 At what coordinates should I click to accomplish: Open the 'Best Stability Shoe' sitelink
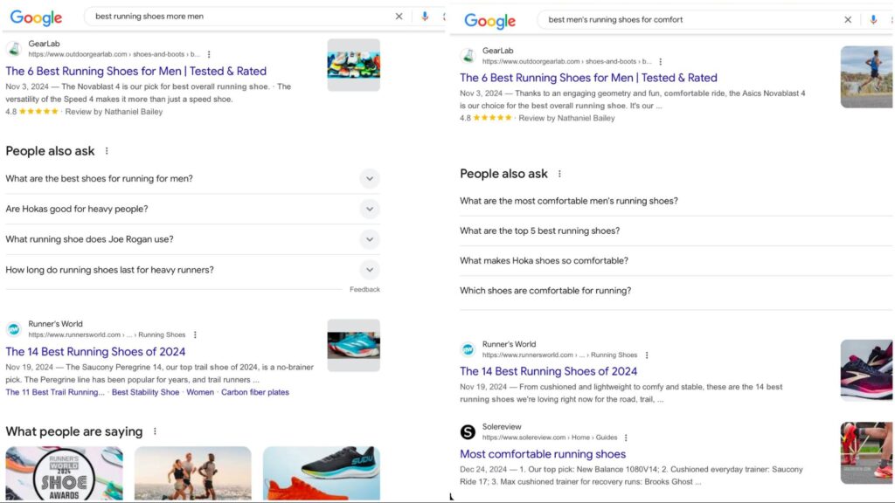[146, 392]
